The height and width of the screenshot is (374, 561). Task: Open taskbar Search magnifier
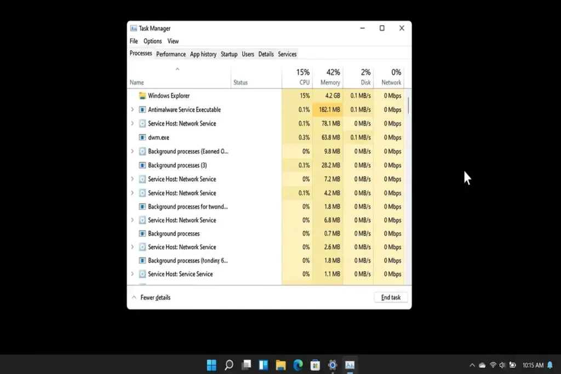coord(228,365)
